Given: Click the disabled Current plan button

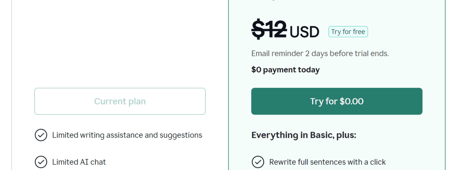Looking at the screenshot, I should pyautogui.click(x=120, y=101).
